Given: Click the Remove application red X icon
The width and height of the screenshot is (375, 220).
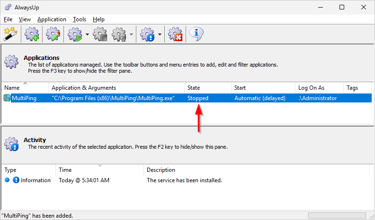Looking at the screenshot, I should [175, 34].
